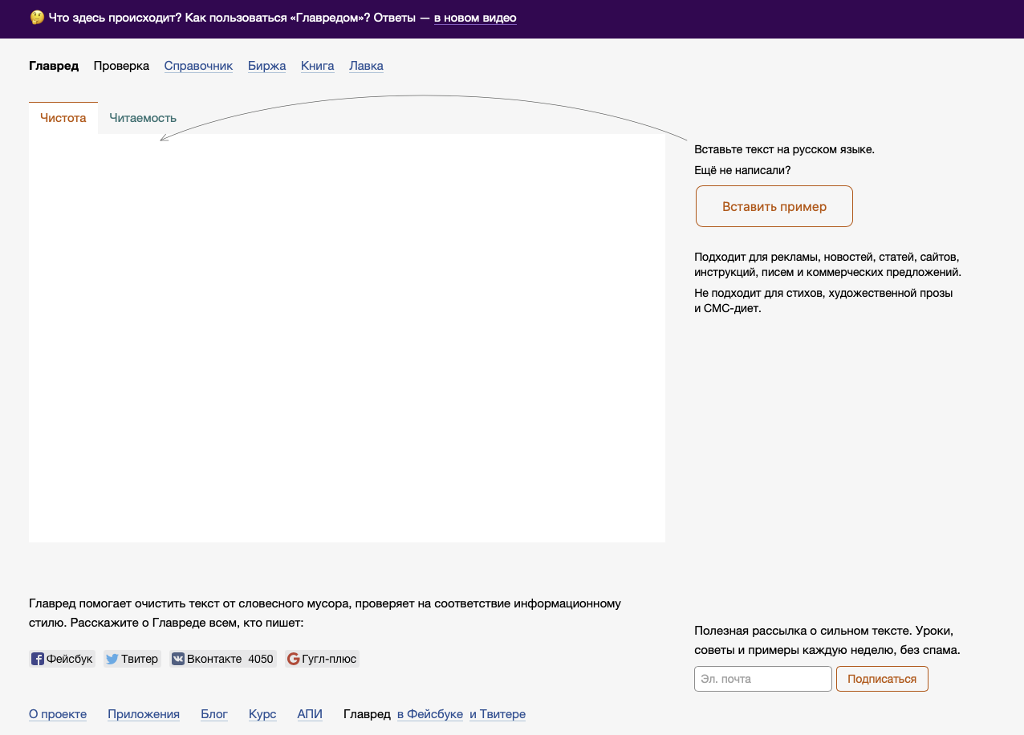The height and width of the screenshot is (735, 1024).
Task: Click the Вставить пример button
Action: click(774, 206)
